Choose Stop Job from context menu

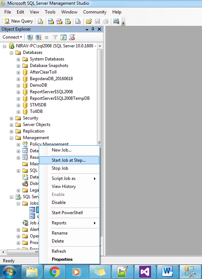69,168
